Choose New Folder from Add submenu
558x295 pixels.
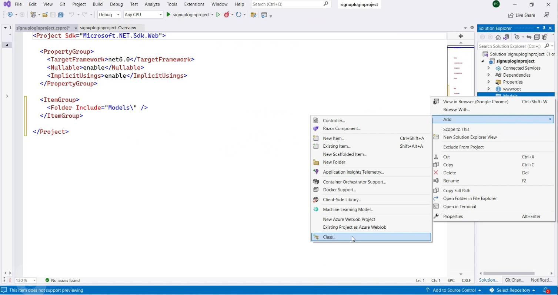(x=334, y=162)
